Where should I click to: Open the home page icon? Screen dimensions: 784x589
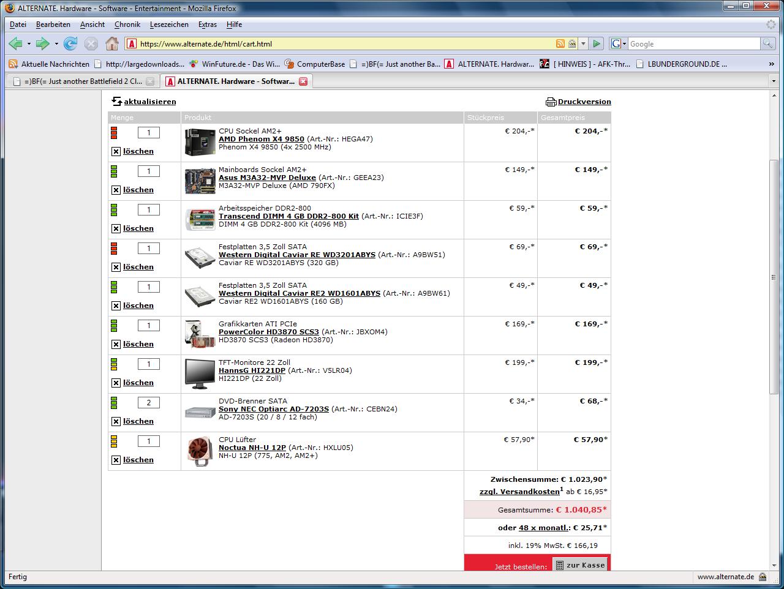[112, 43]
